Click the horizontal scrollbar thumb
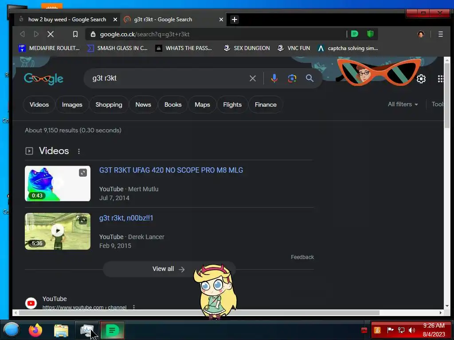 tap(199, 313)
